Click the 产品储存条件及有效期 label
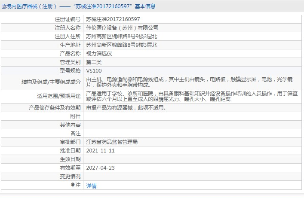This screenshot has height=198, width=304. coord(55,107)
